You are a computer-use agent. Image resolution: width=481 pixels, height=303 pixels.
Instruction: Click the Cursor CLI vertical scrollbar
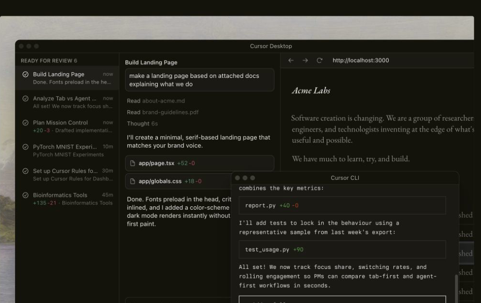[x=456, y=288]
